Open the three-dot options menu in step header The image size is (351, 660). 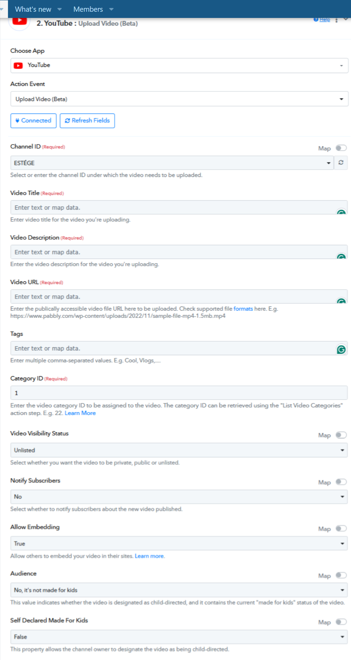tap(337, 20)
